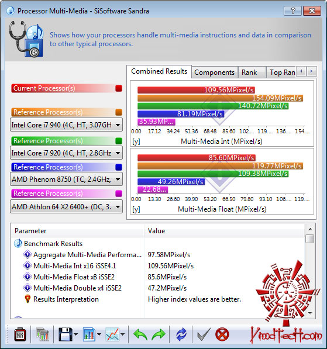This screenshot has width=327, height=349.
Task: Toggle the orange Reference Processor swatch
Action: [x=119, y=112]
